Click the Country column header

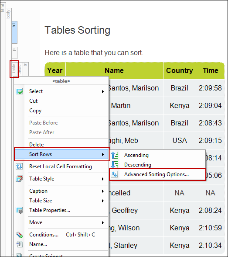point(180,71)
